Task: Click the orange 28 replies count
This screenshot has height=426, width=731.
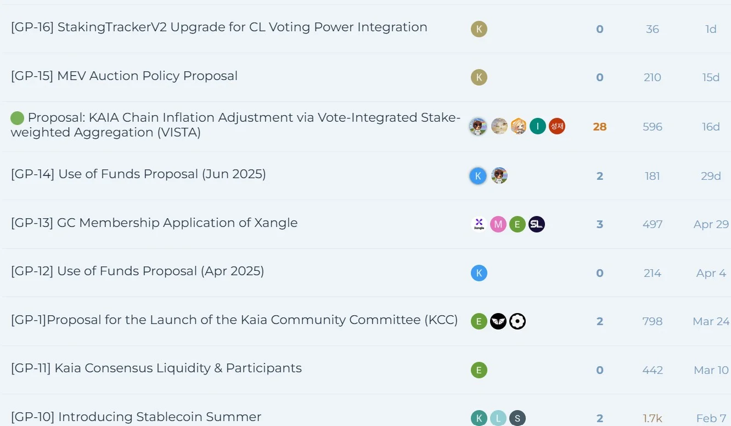Action: (600, 127)
